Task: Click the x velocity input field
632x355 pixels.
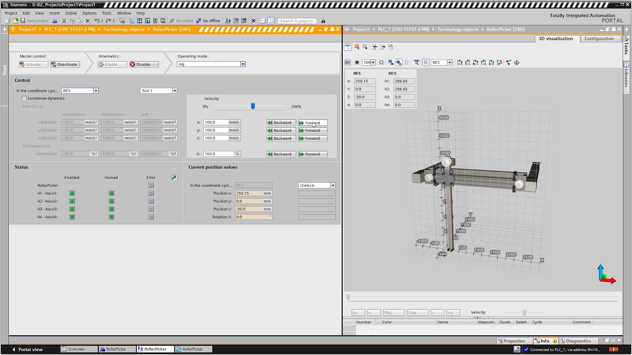Action: 216,122
